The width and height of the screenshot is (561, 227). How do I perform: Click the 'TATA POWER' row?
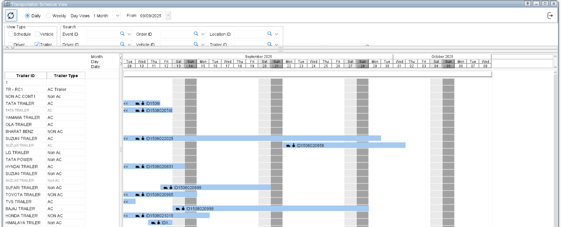pos(45,160)
